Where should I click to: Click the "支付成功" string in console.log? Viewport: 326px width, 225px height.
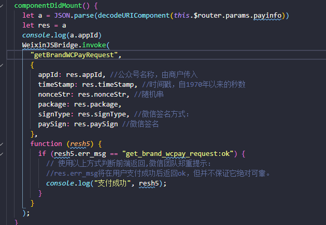112,183
